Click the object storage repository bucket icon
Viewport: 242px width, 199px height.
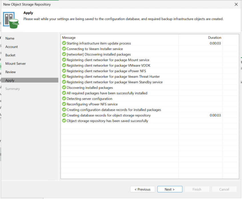click(x=11, y=20)
